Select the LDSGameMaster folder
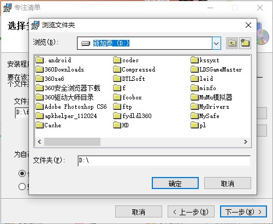 (216, 69)
